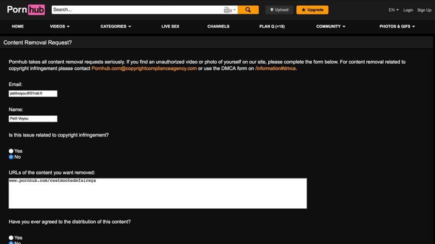This screenshot has height=244, width=435.
Task: Expand the Categories navigation dropdown
Action: pyautogui.click(x=116, y=27)
